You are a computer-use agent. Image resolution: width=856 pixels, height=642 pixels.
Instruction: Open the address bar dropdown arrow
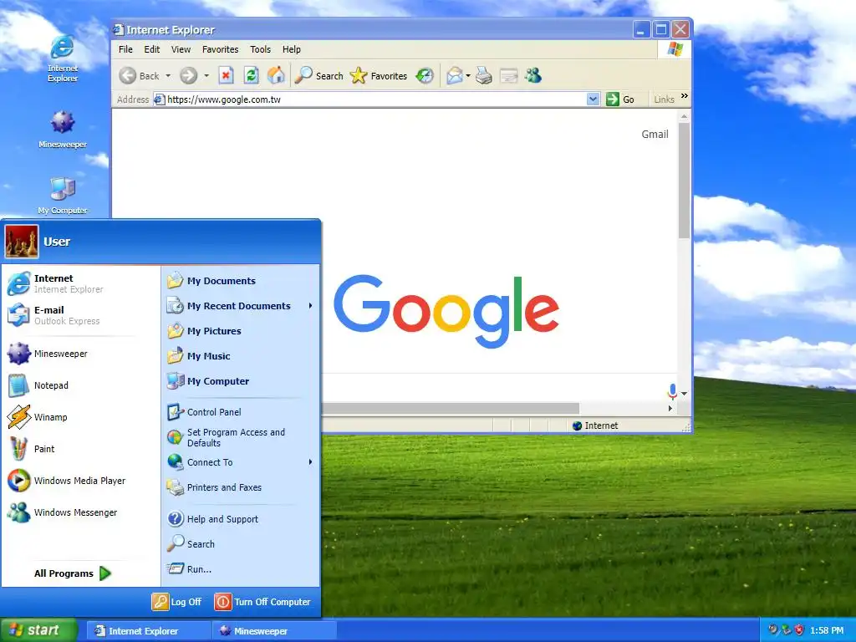click(593, 99)
